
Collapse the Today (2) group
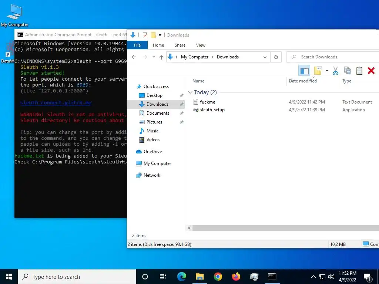pos(191,92)
